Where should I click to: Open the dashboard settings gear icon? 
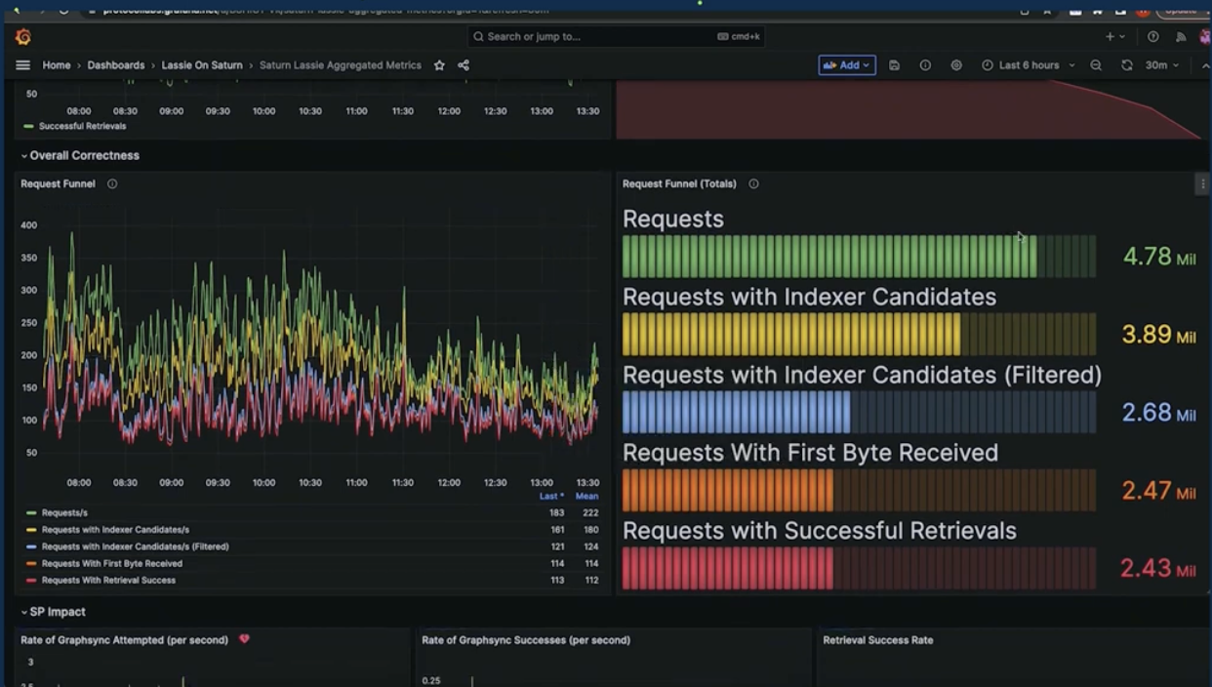click(x=956, y=64)
